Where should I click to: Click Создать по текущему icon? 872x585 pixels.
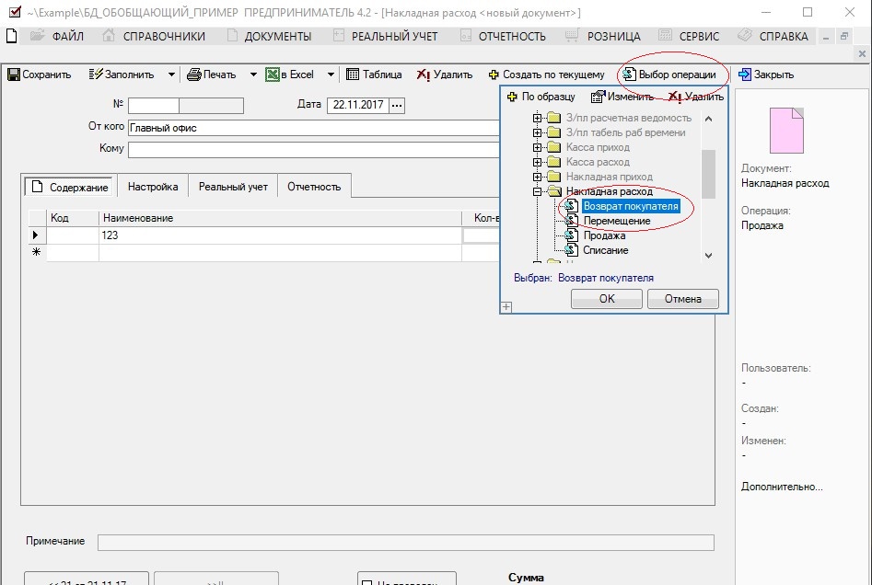[494, 75]
